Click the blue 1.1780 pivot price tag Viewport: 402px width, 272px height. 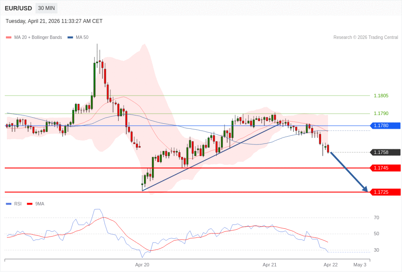[x=385, y=126]
